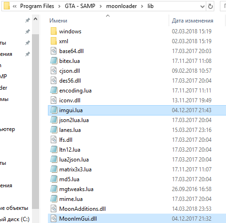Screen dimensions: 226x223
Task: Select the mgtweaks.lua file
Action: (76, 189)
